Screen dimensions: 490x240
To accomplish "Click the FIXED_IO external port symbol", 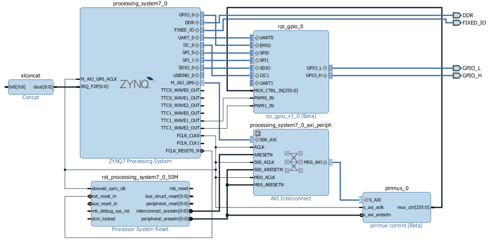I will point(457,23).
